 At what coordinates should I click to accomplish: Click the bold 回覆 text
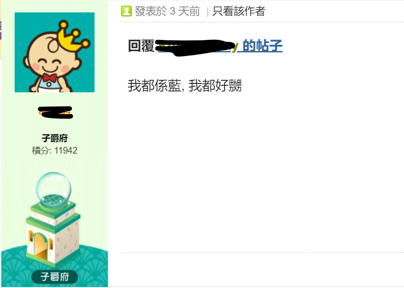click(x=141, y=46)
